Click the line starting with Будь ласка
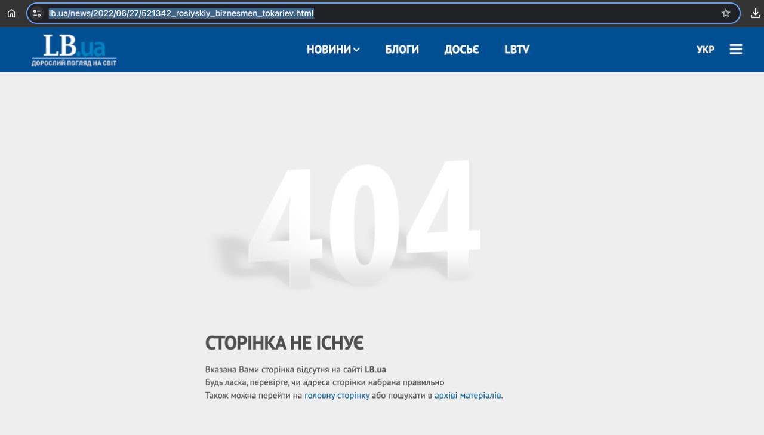 click(325, 382)
